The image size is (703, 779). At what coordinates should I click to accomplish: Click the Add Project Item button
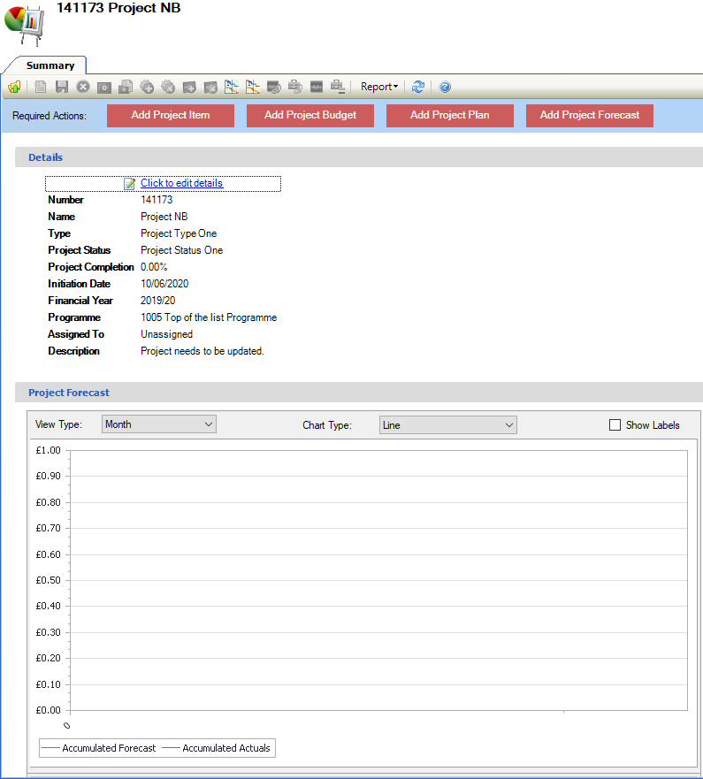tap(171, 115)
